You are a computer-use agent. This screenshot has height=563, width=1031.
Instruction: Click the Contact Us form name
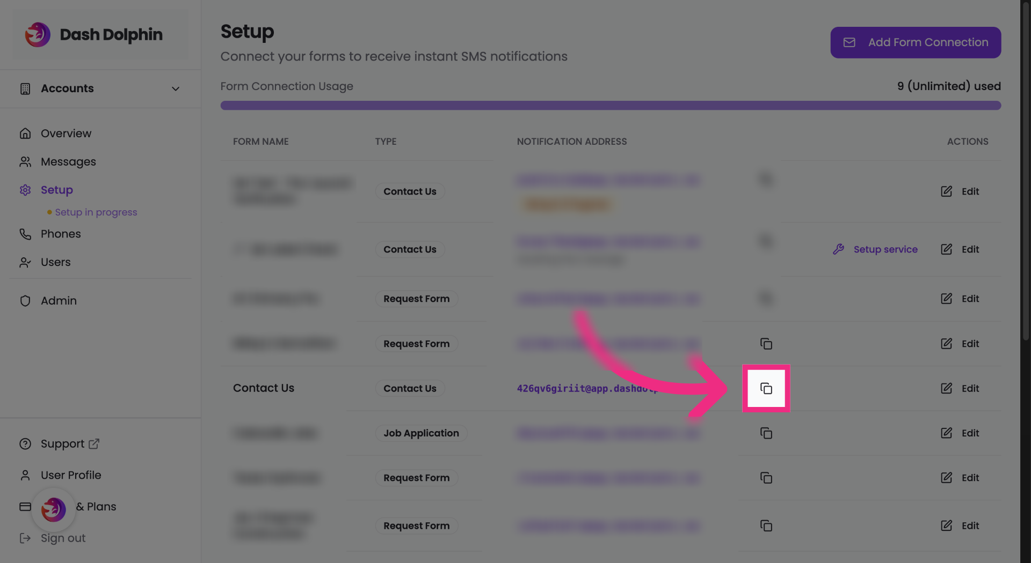click(264, 388)
